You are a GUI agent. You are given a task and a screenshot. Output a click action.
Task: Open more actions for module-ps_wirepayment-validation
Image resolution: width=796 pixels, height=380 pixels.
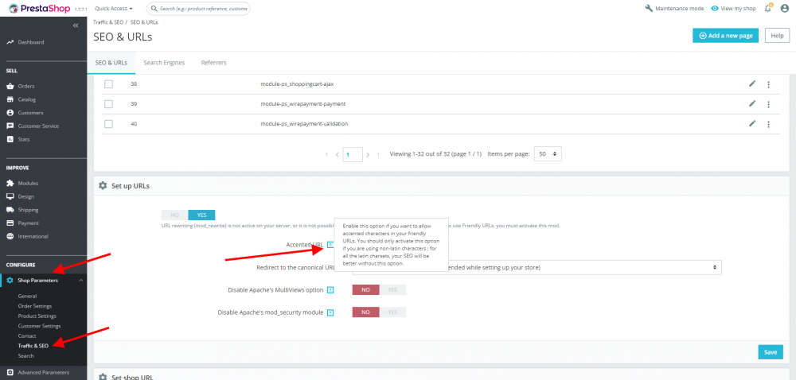(x=769, y=124)
